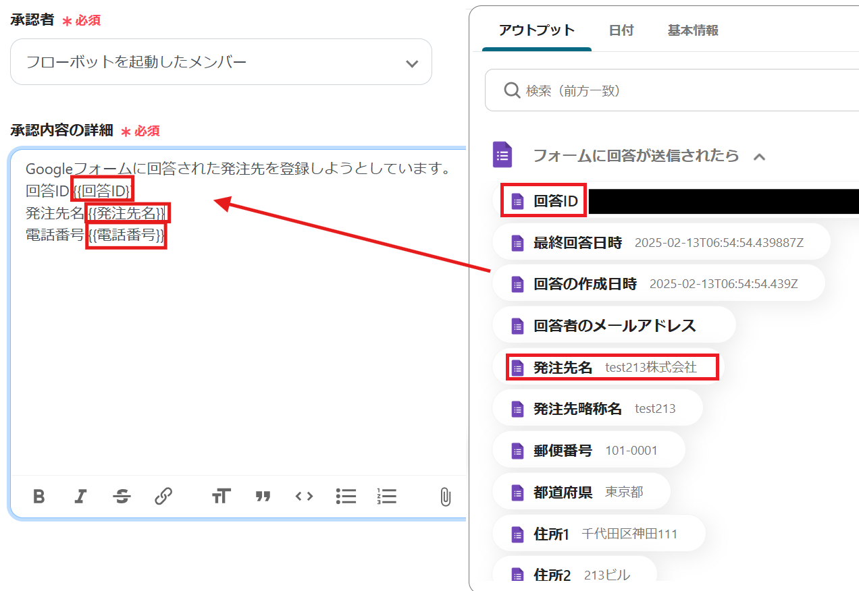Click the text size heading icon

tap(221, 497)
